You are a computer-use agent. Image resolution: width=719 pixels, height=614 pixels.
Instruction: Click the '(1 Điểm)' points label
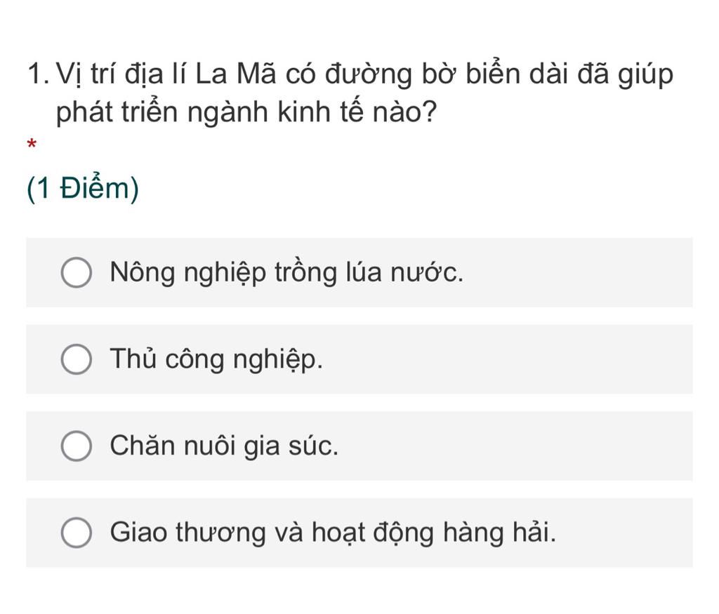pos(83,189)
